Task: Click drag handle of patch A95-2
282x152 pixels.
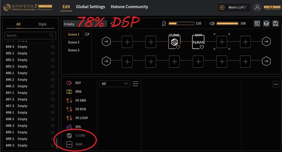Action: point(53,60)
